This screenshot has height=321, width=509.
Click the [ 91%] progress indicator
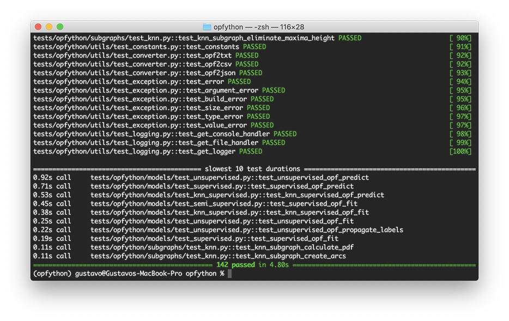[x=460, y=47]
